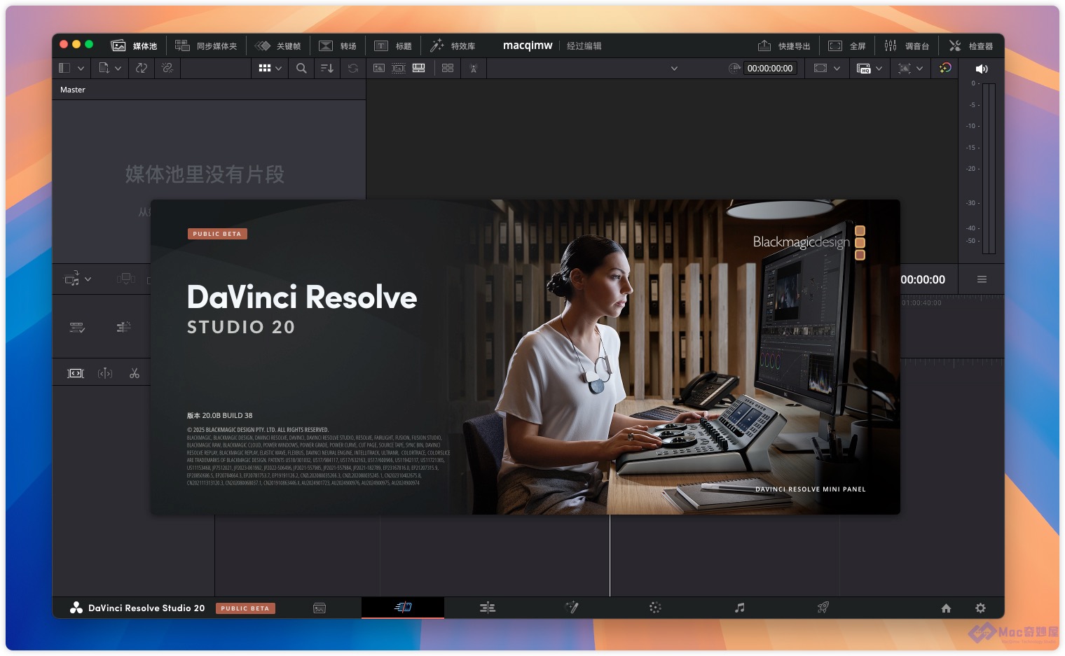The height and width of the screenshot is (656, 1065).
Task: Click the timeline ruler at 01:00:40:00
Action: coord(921,303)
